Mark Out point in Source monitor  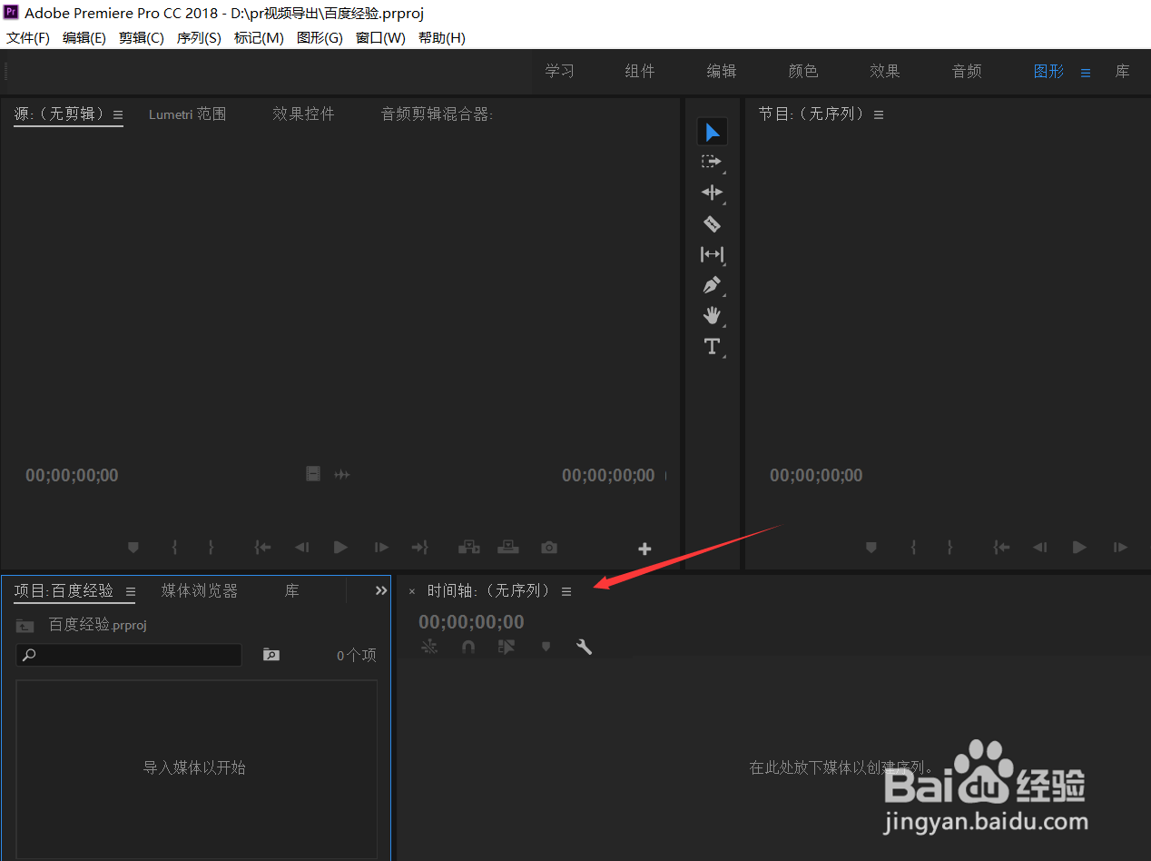(x=211, y=548)
